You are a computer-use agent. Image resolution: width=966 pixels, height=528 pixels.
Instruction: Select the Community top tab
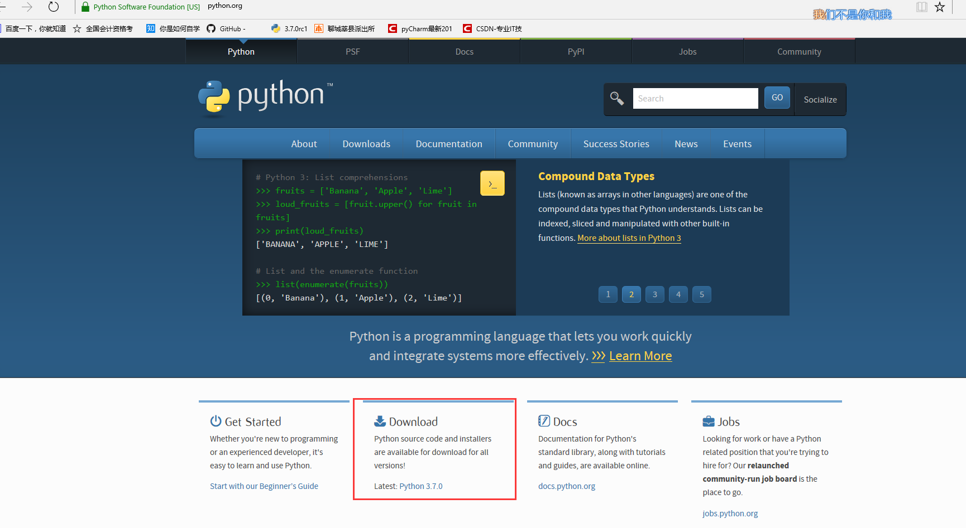[x=800, y=51]
